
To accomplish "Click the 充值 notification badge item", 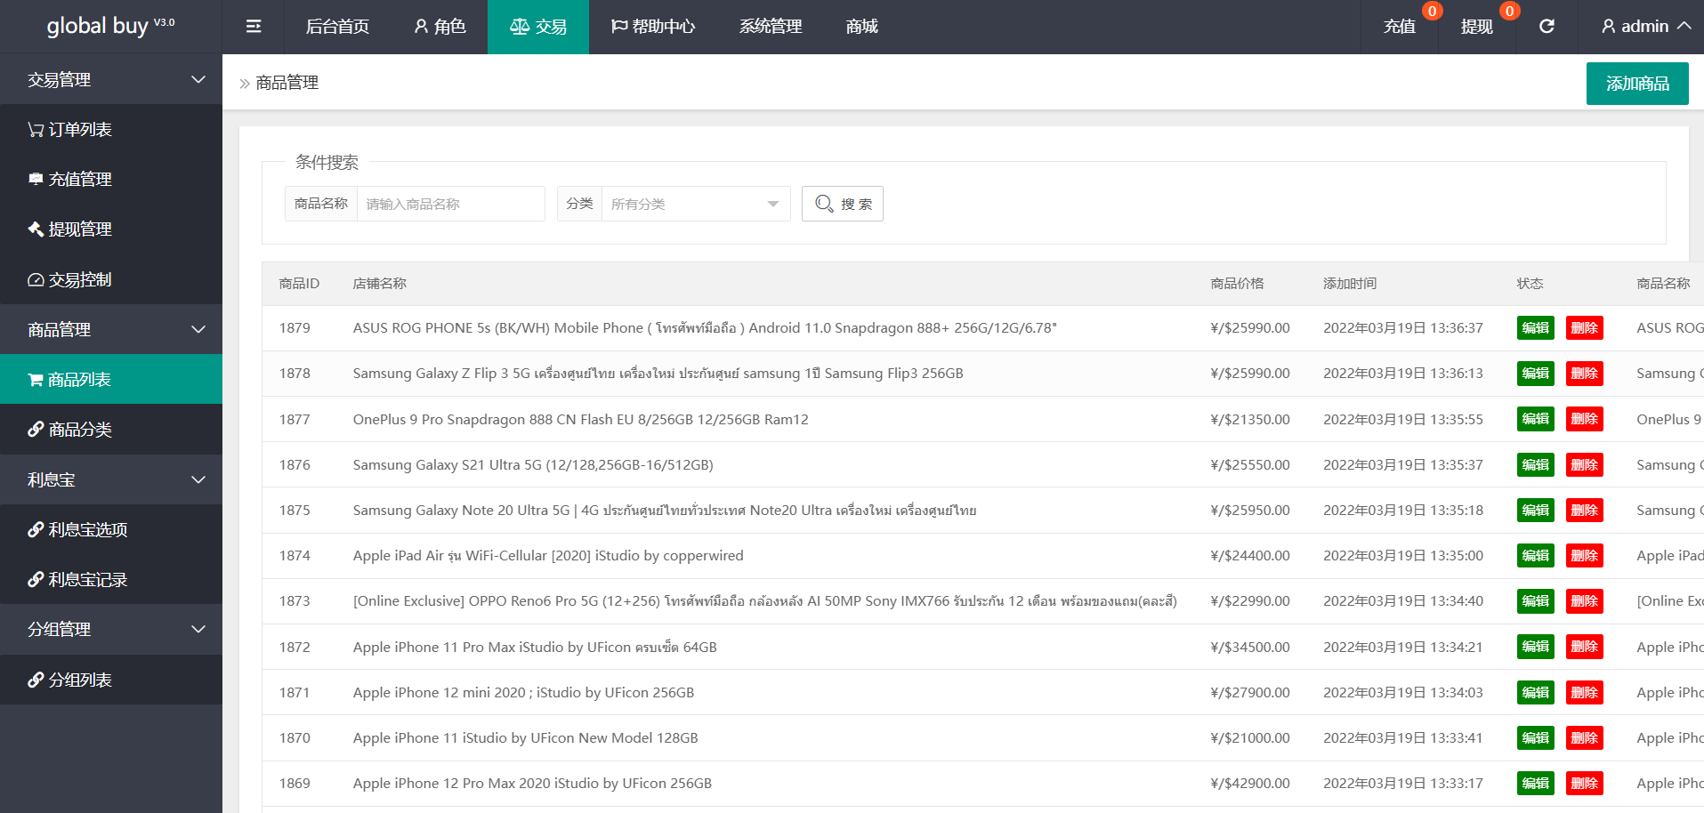I will (1401, 27).
